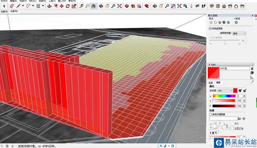Switch to Top view icon
This screenshot has height=148, width=257.
[x=218, y=6]
